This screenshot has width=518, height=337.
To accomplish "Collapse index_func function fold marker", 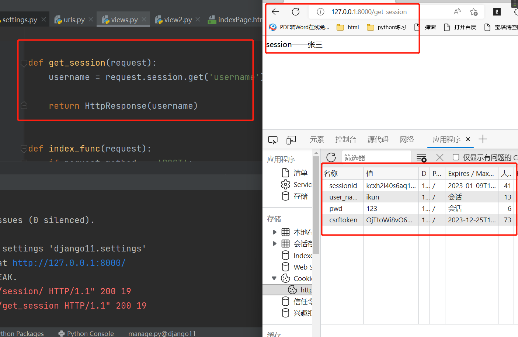I will click(x=24, y=149).
